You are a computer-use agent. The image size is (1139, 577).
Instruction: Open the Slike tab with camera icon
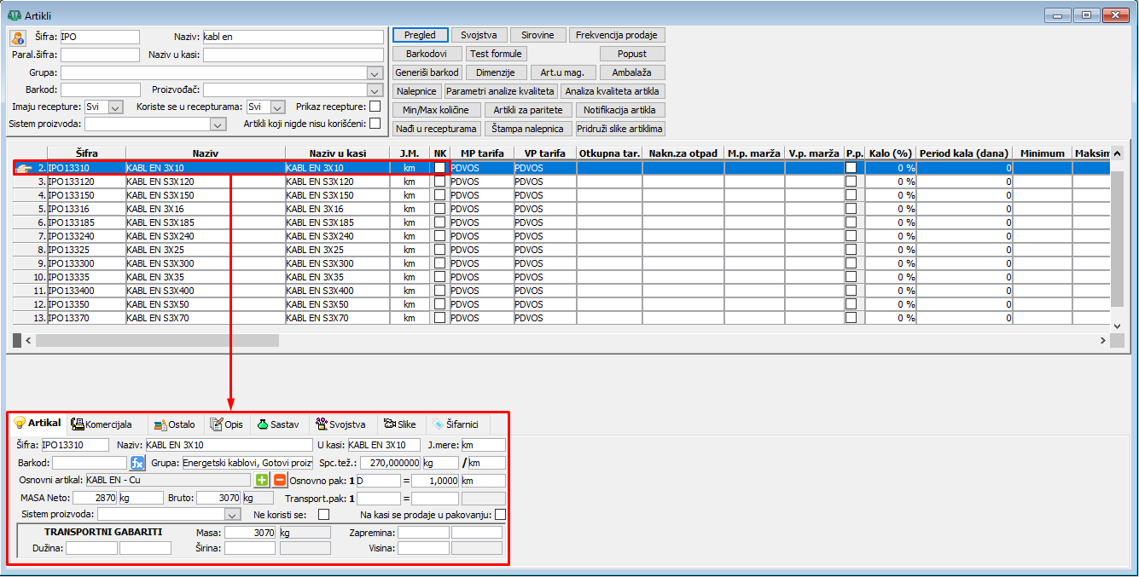[x=400, y=424]
